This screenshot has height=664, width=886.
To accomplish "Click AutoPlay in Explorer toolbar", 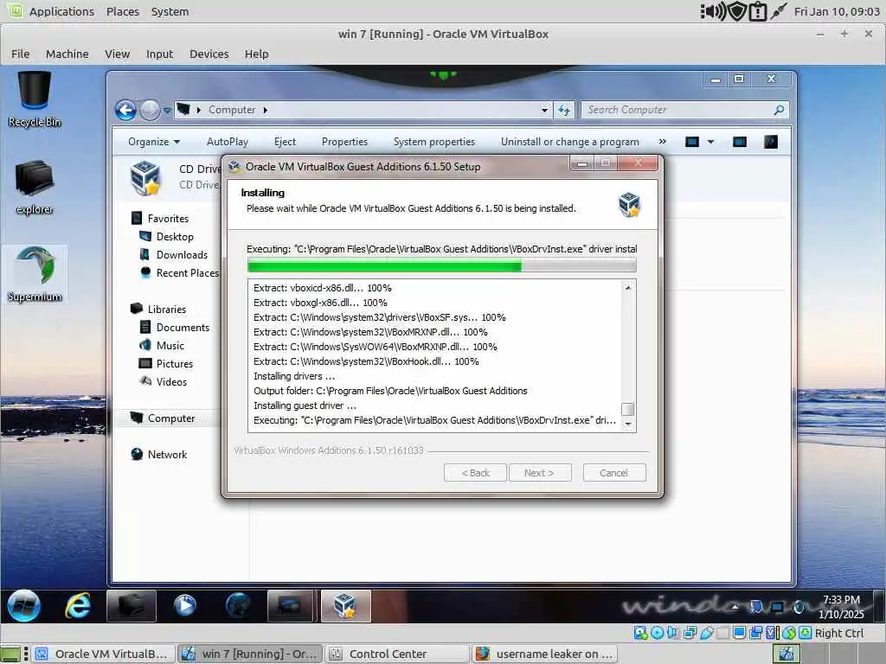I will coord(228,142).
